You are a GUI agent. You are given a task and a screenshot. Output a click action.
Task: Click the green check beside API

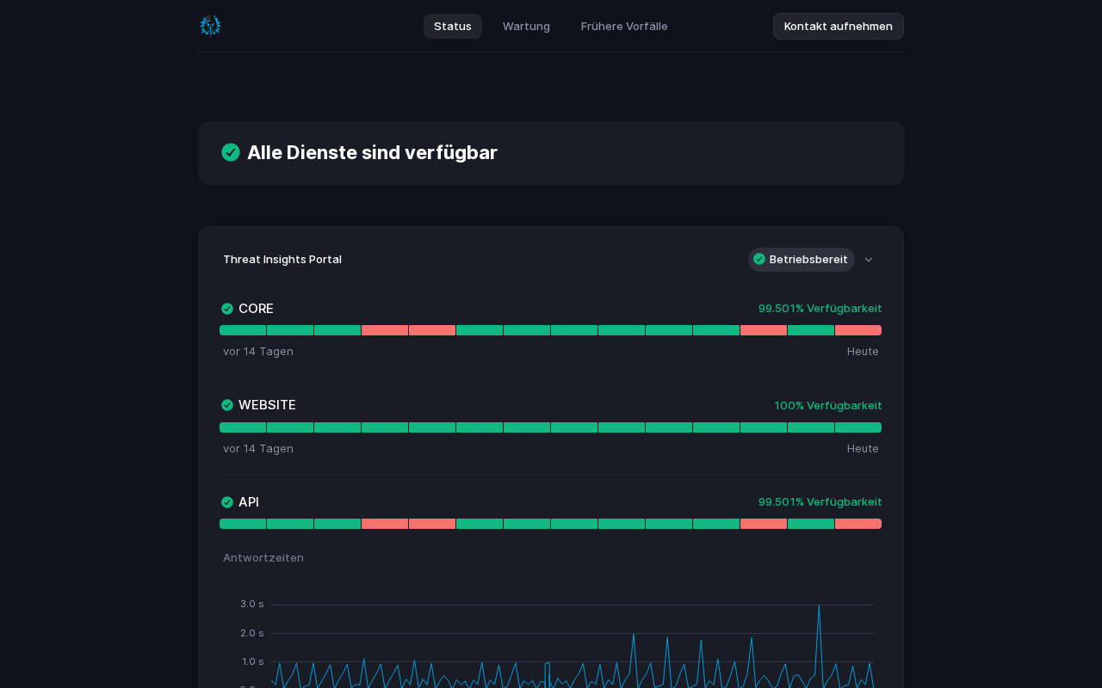point(227,502)
